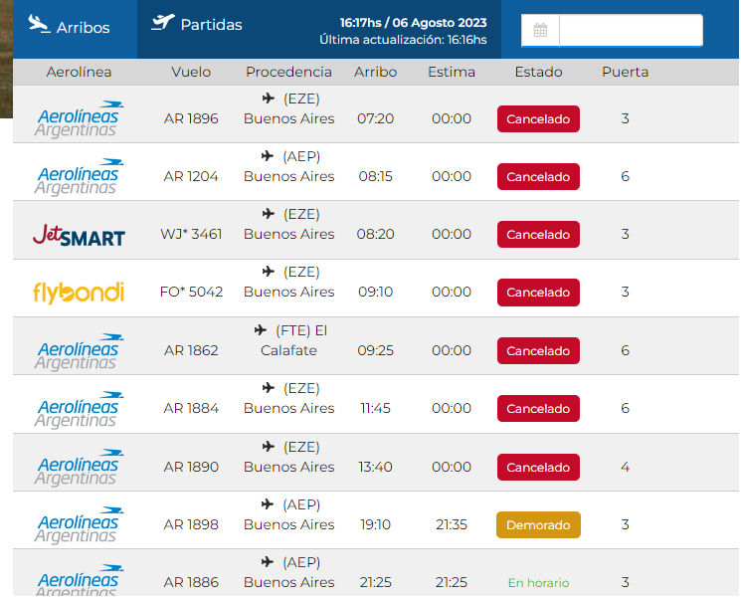This screenshot has width=741, height=599.
Task: Click the Estado column header
Action: (x=538, y=72)
